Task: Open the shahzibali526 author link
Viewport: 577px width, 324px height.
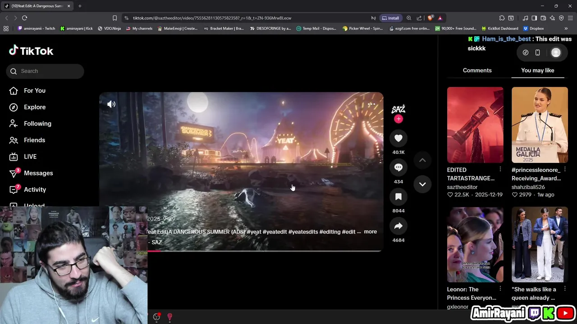Action: [528, 187]
